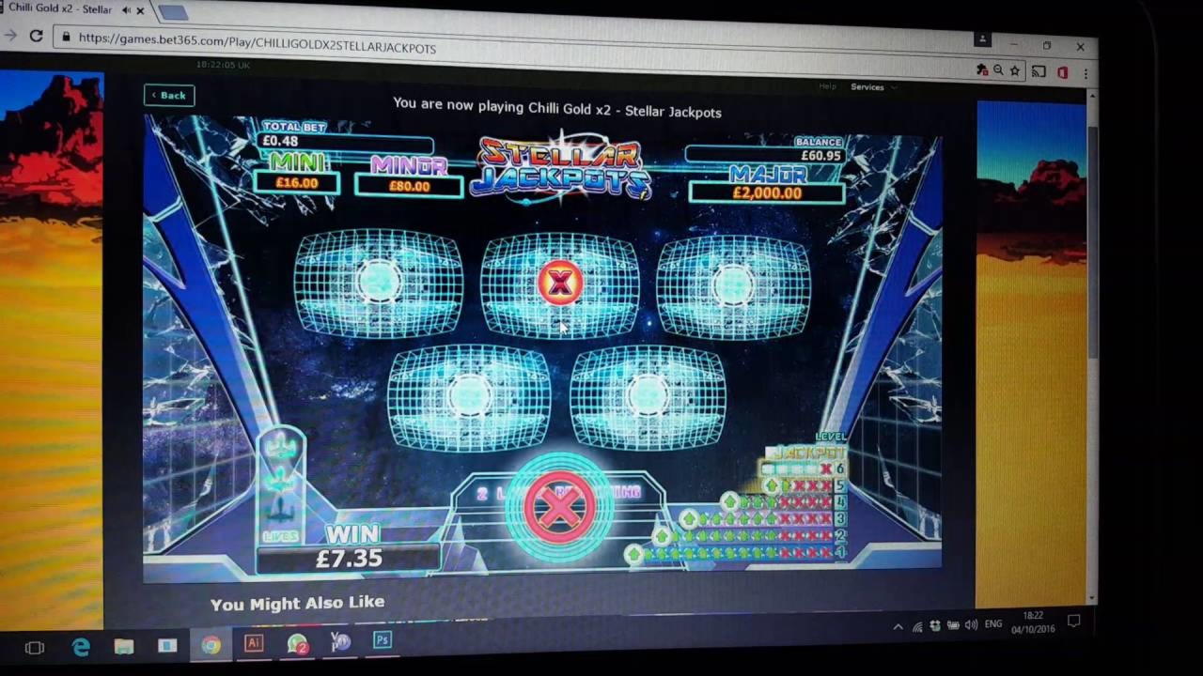This screenshot has width=1203, height=676.
Task: Pick the bottom-left grid pod
Action: click(469, 396)
